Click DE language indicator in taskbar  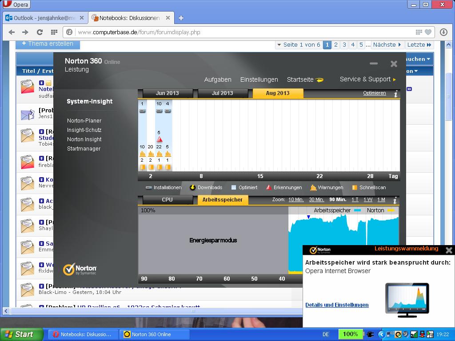(x=326, y=334)
